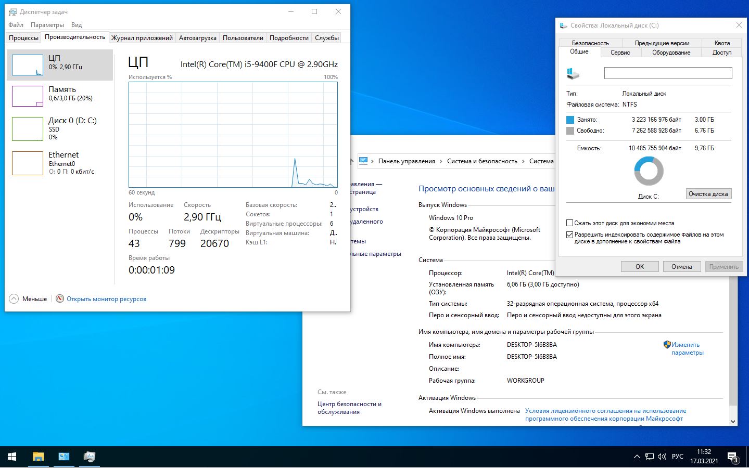This screenshot has height=468, width=749.
Task: Click the WORKGROUP value text
Action: [x=525, y=381]
